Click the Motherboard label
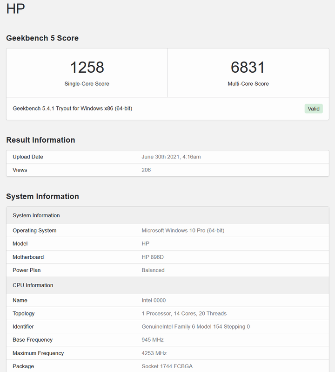 coord(28,257)
